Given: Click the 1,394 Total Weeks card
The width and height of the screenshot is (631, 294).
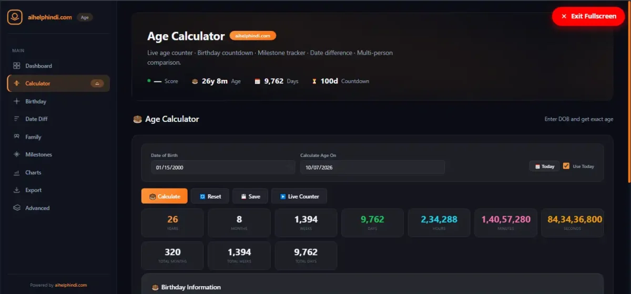Looking at the screenshot, I should click(239, 256).
